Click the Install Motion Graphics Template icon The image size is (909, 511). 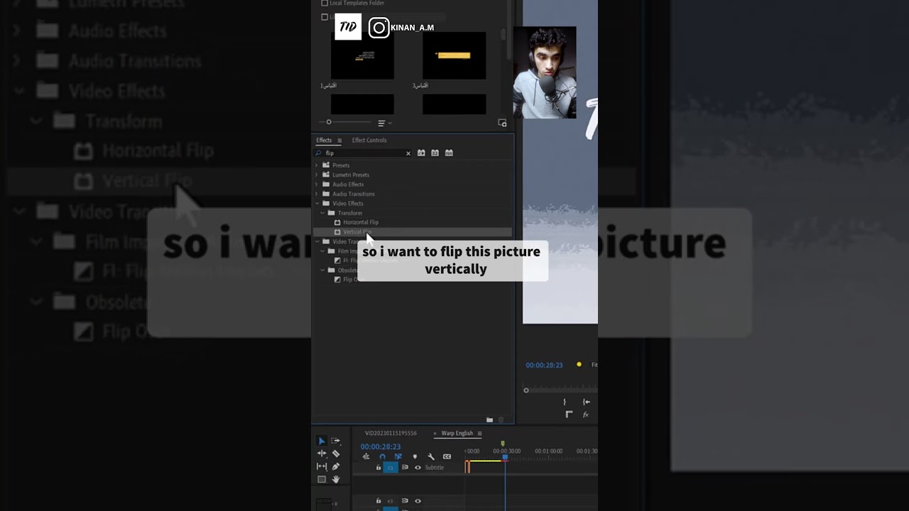tap(502, 123)
